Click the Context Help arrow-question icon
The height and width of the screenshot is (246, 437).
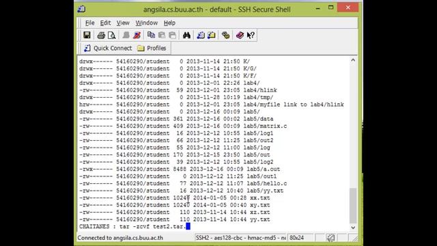[x=251, y=35]
